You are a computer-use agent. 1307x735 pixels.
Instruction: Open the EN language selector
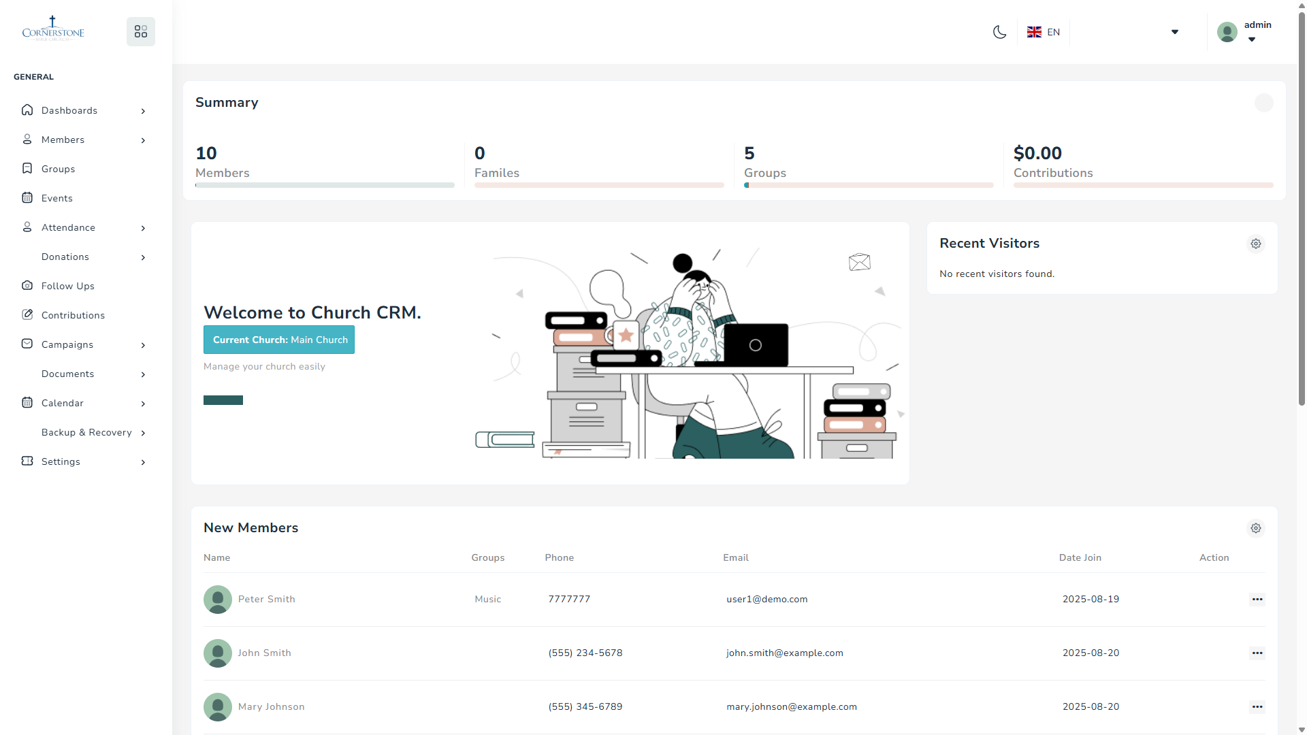(x=1044, y=32)
